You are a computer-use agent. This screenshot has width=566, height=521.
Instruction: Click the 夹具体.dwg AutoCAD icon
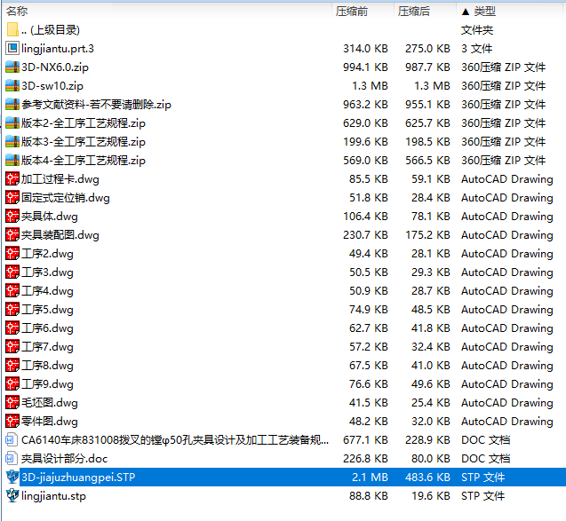tap(12, 217)
